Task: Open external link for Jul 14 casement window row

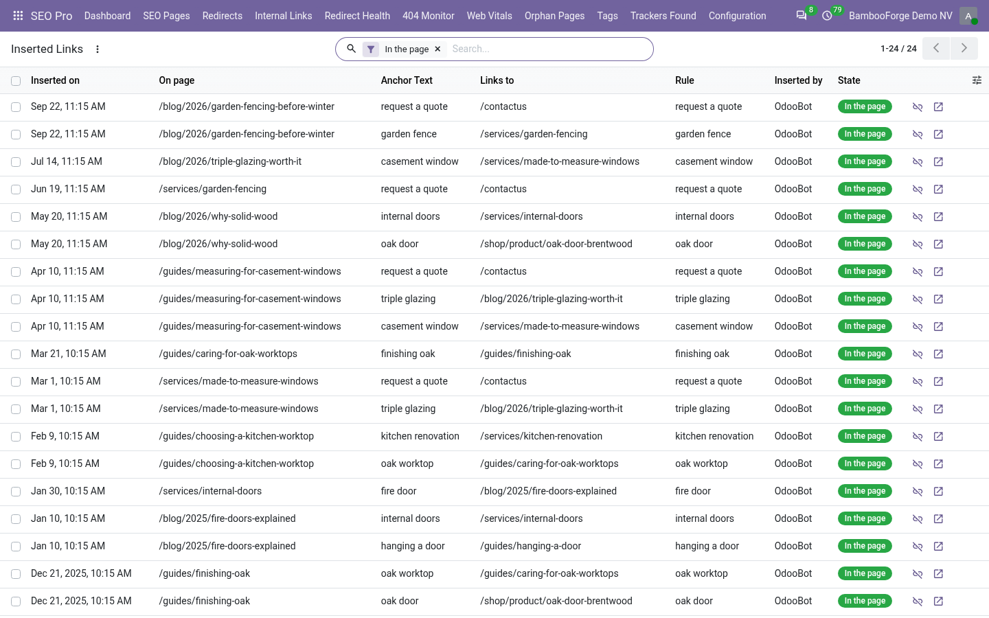Action: coord(938,162)
